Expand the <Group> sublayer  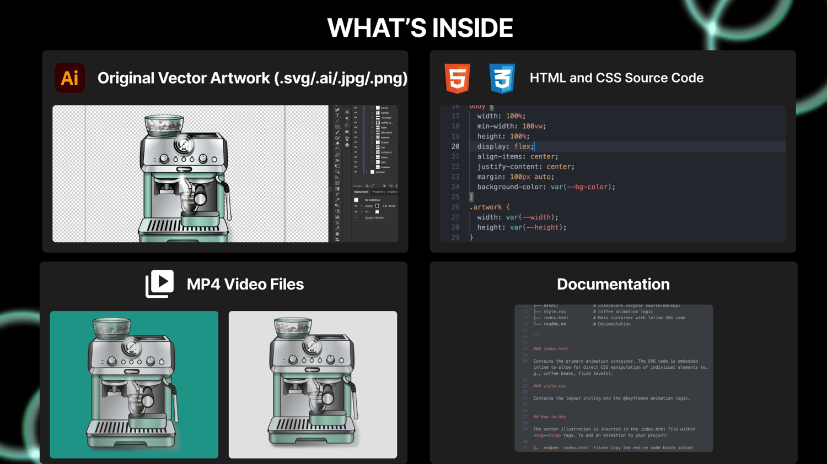click(373, 118)
